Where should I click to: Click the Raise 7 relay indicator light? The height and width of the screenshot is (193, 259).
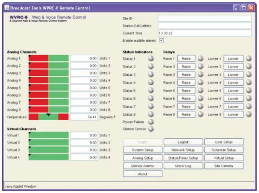coord(201,106)
